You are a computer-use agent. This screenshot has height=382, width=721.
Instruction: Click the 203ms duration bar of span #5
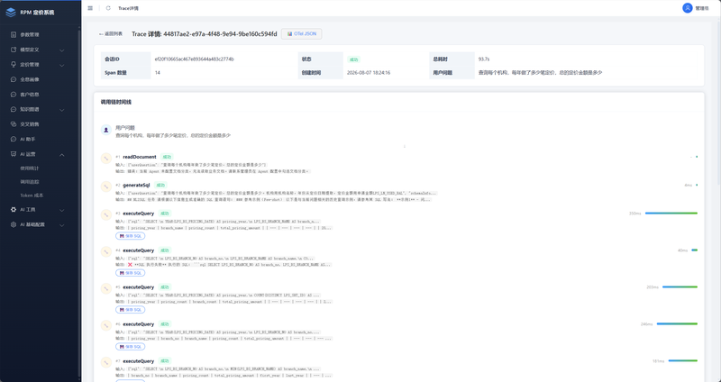coord(680,286)
